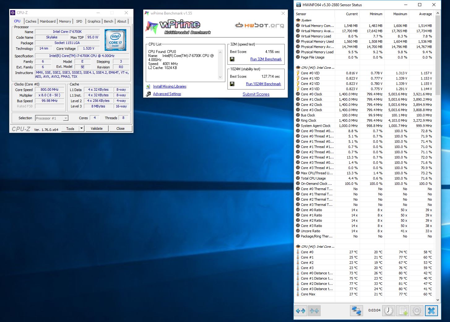Image resolution: width=450 pixels, height=322 pixels.
Task: Click the thermometer icon of Core #0 temperature
Action: click(x=298, y=252)
